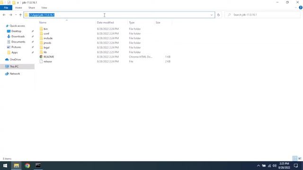Switch to the Share ribbon tab
303x170 pixels.
click(x=32, y=8)
